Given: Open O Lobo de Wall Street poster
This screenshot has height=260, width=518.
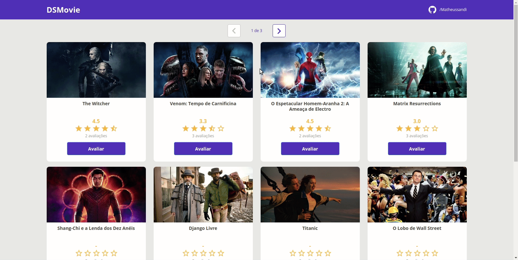Looking at the screenshot, I should [417, 195].
